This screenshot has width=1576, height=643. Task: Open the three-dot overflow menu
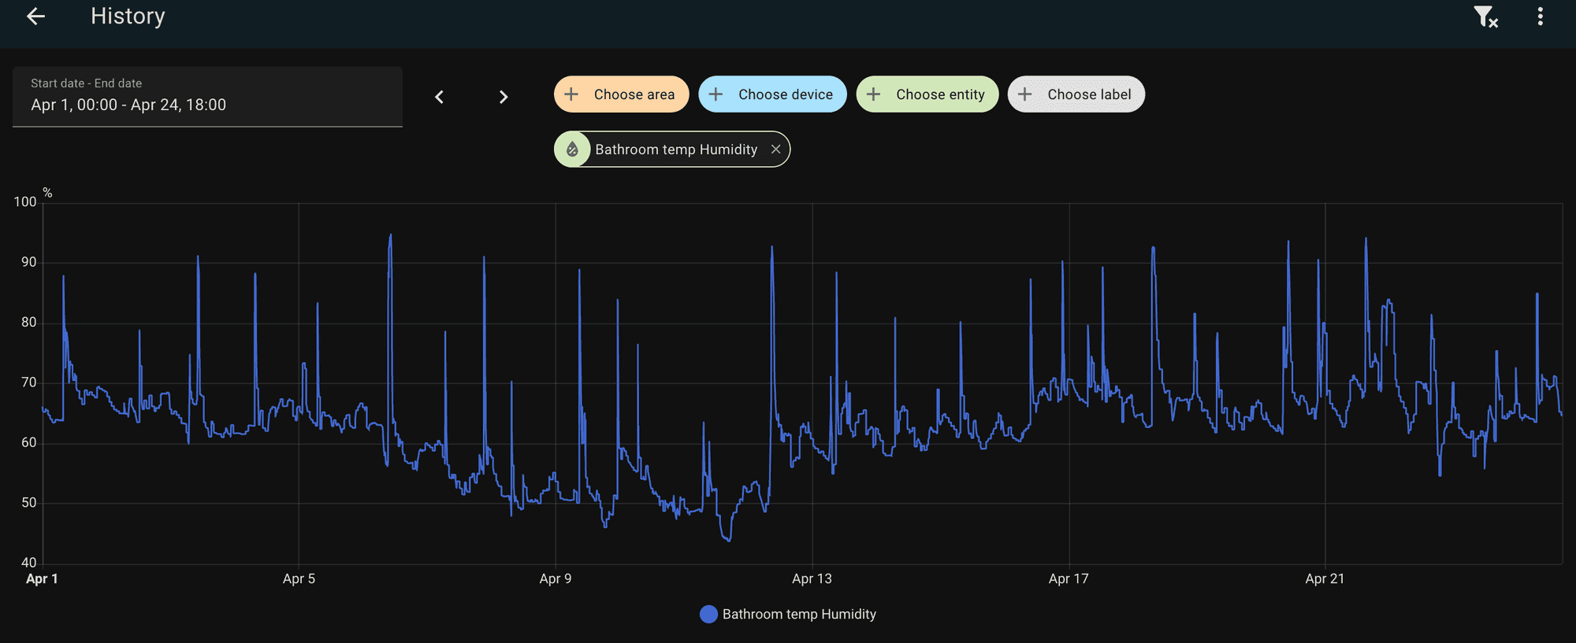pyautogui.click(x=1540, y=17)
